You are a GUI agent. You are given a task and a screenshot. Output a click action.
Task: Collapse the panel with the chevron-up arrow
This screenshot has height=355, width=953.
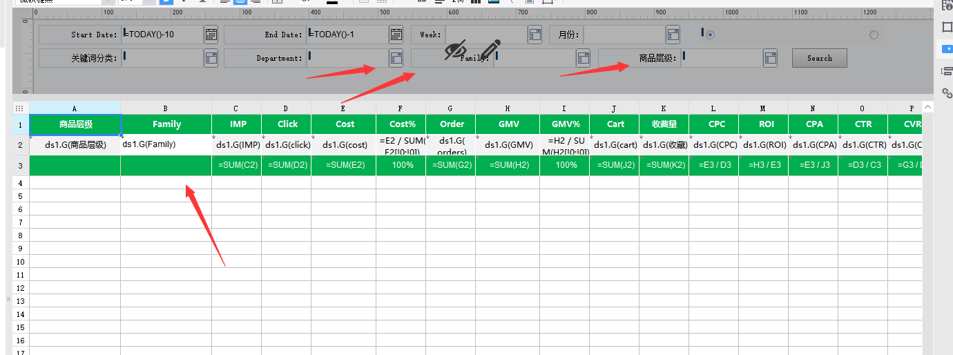click(927, 107)
